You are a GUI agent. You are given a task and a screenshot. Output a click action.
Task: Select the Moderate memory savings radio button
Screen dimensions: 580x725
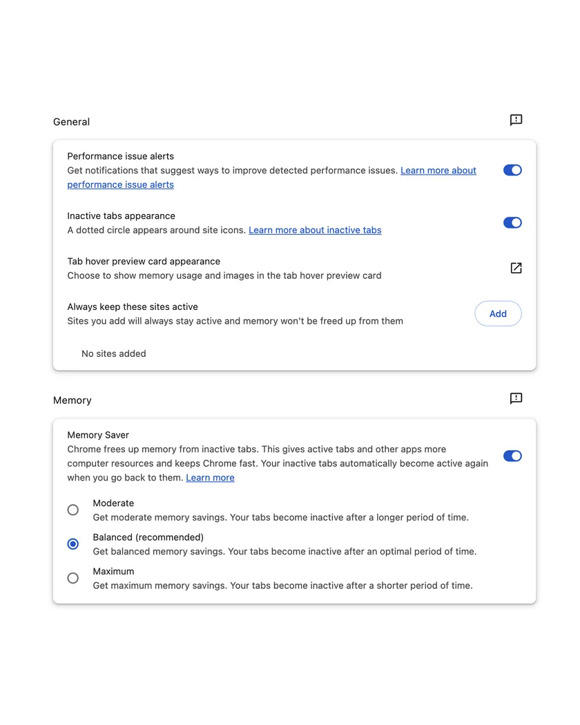pyautogui.click(x=73, y=510)
